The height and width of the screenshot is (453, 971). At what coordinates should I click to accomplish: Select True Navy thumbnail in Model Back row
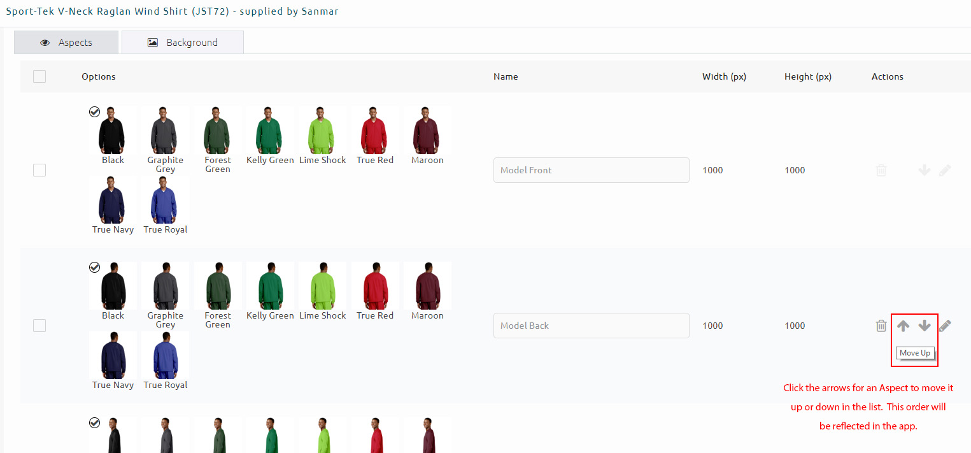tap(113, 356)
